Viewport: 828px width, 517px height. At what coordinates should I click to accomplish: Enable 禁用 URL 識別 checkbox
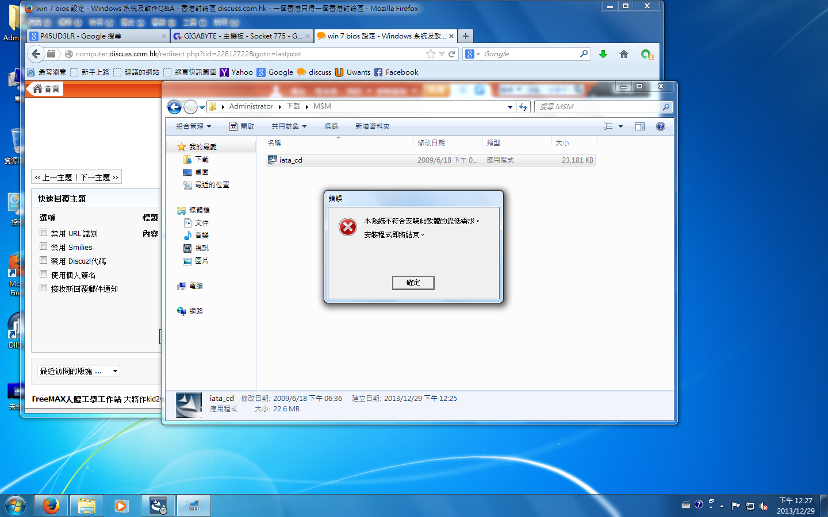(x=43, y=233)
